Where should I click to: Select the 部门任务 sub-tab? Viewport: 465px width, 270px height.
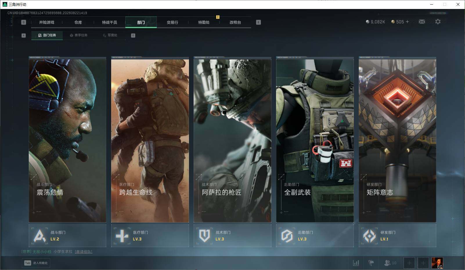[x=47, y=35]
